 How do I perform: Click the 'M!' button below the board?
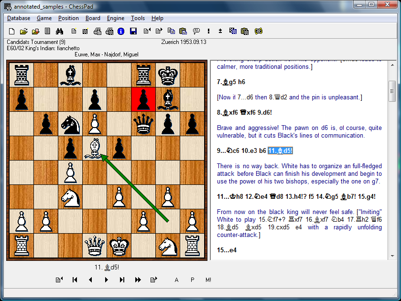(x=208, y=280)
